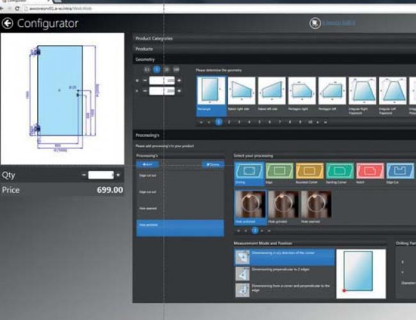The image size is (416, 320).
Task: Select dimensioning from corner and perpendicular to edge
Action: (x=284, y=290)
